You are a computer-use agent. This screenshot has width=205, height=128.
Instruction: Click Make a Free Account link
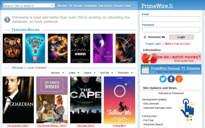pos(177,44)
